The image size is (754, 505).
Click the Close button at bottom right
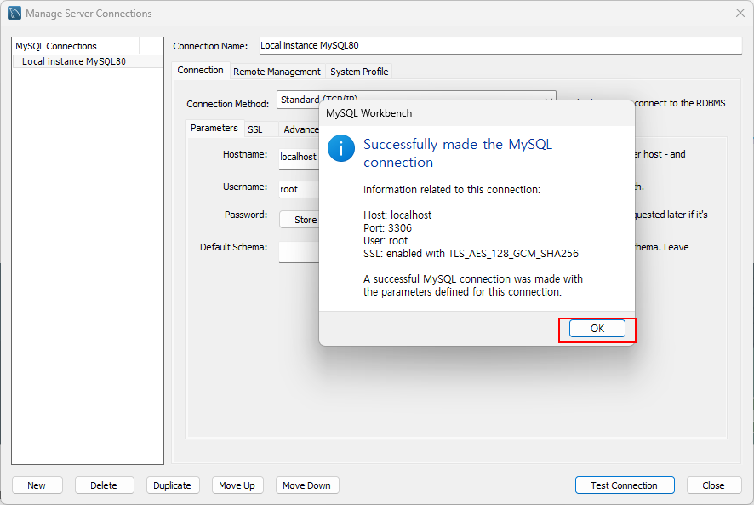[713, 485]
